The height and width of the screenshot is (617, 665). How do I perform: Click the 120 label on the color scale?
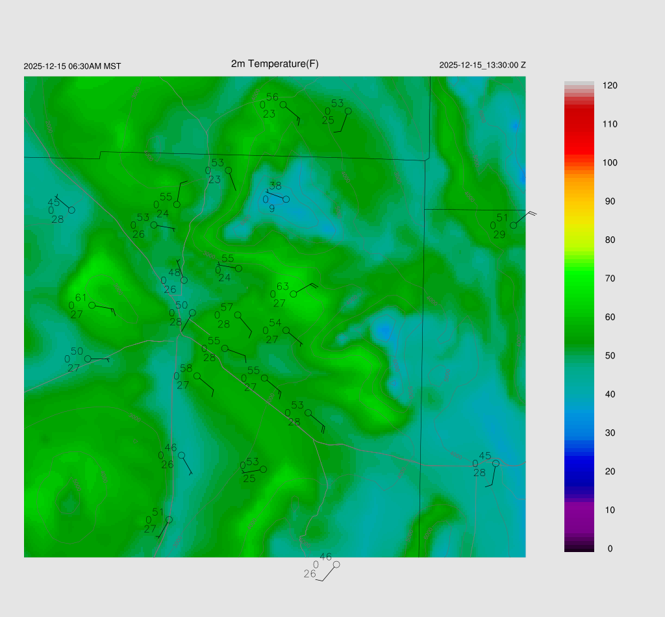(x=609, y=86)
